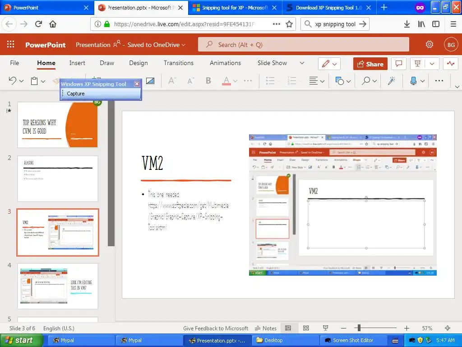Open the File menu
Image resolution: width=462 pixels, height=347 pixels.
(14, 63)
